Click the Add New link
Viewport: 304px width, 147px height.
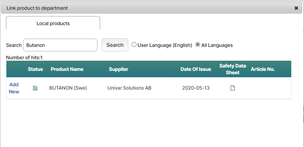[14, 88]
